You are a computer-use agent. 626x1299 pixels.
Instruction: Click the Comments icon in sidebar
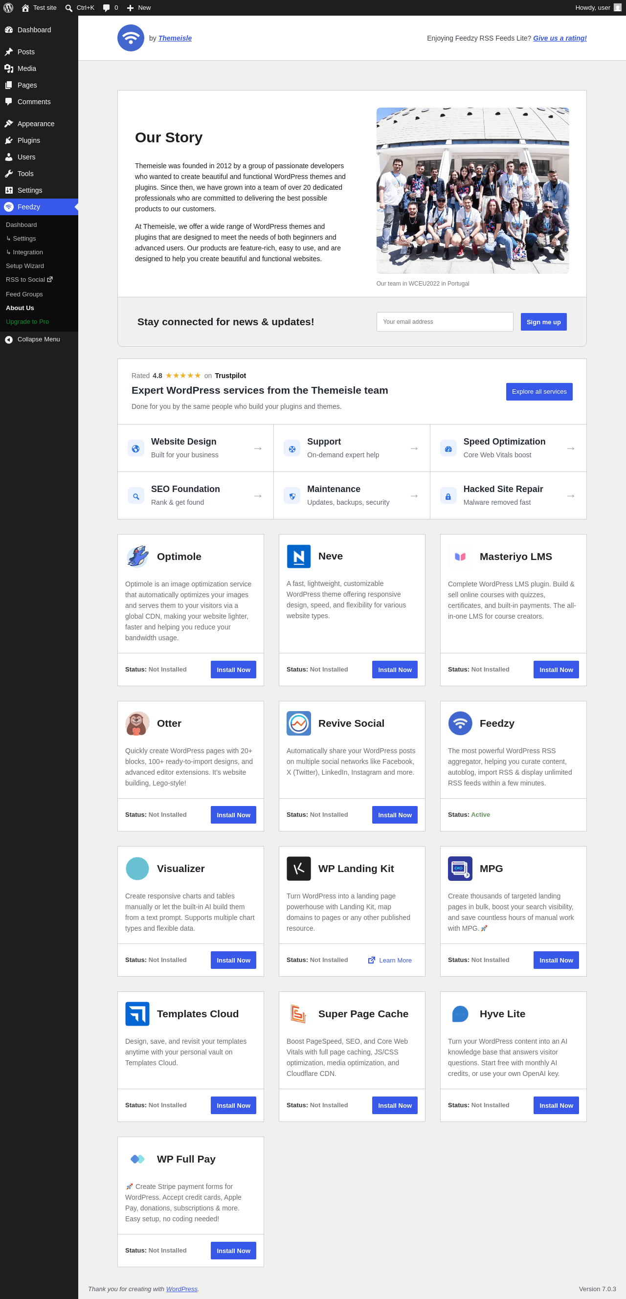[x=9, y=102]
